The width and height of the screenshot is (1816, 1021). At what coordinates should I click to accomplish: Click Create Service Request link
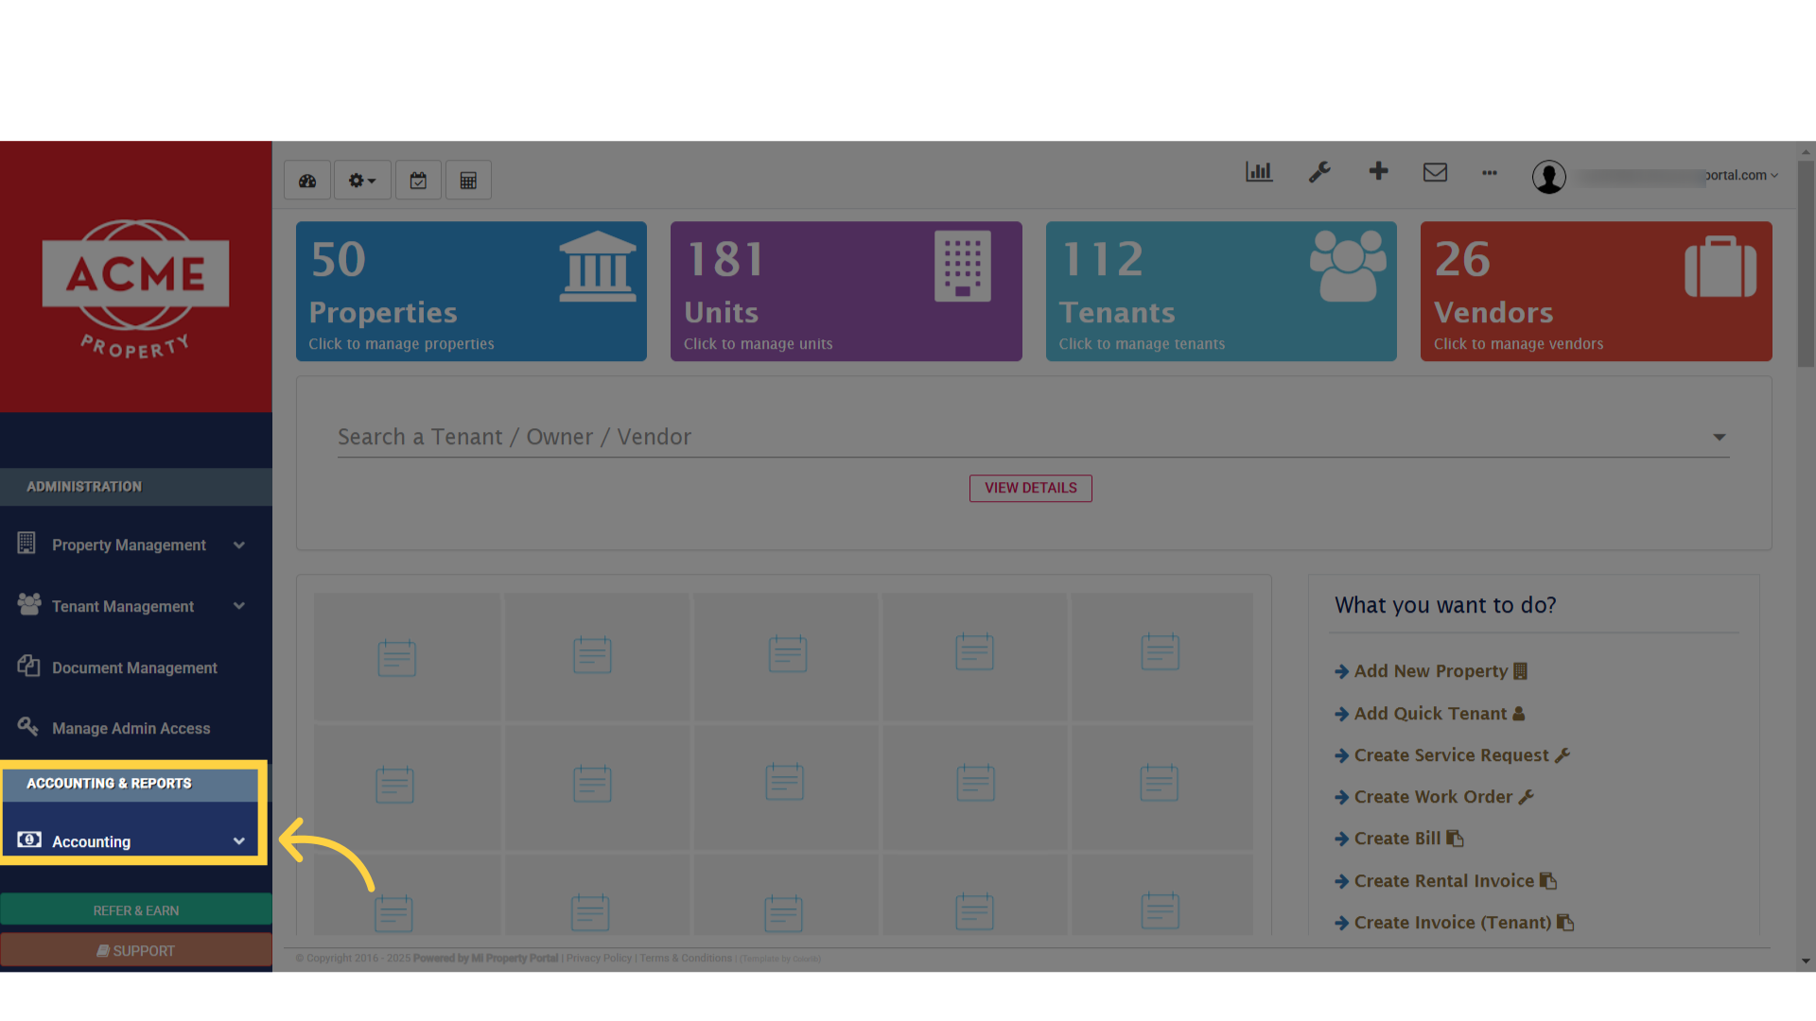tap(1452, 755)
